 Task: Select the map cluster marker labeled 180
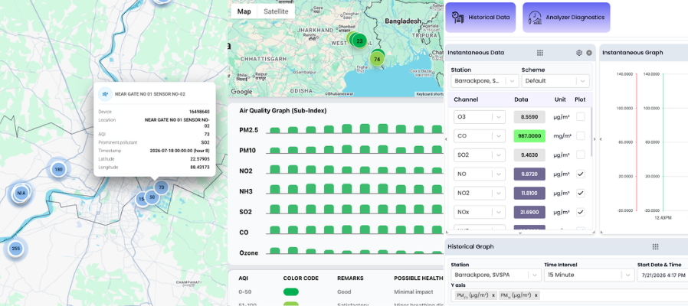(x=58, y=169)
